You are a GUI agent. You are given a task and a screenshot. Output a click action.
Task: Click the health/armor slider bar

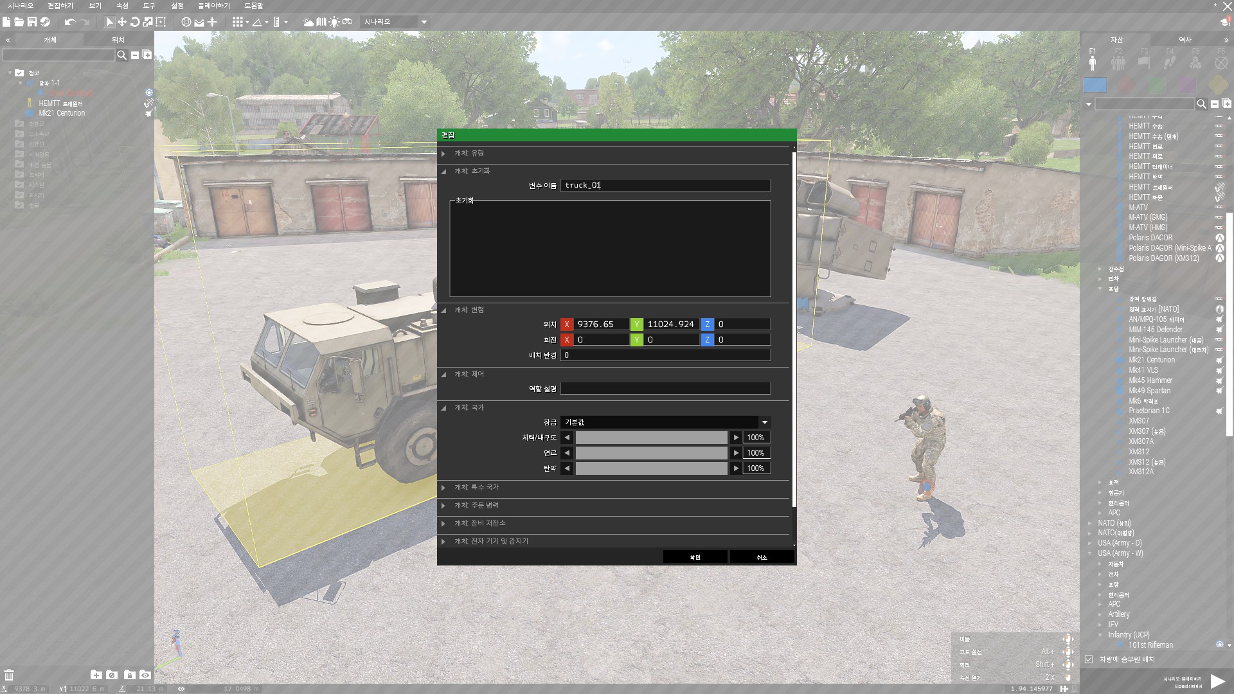coord(651,438)
